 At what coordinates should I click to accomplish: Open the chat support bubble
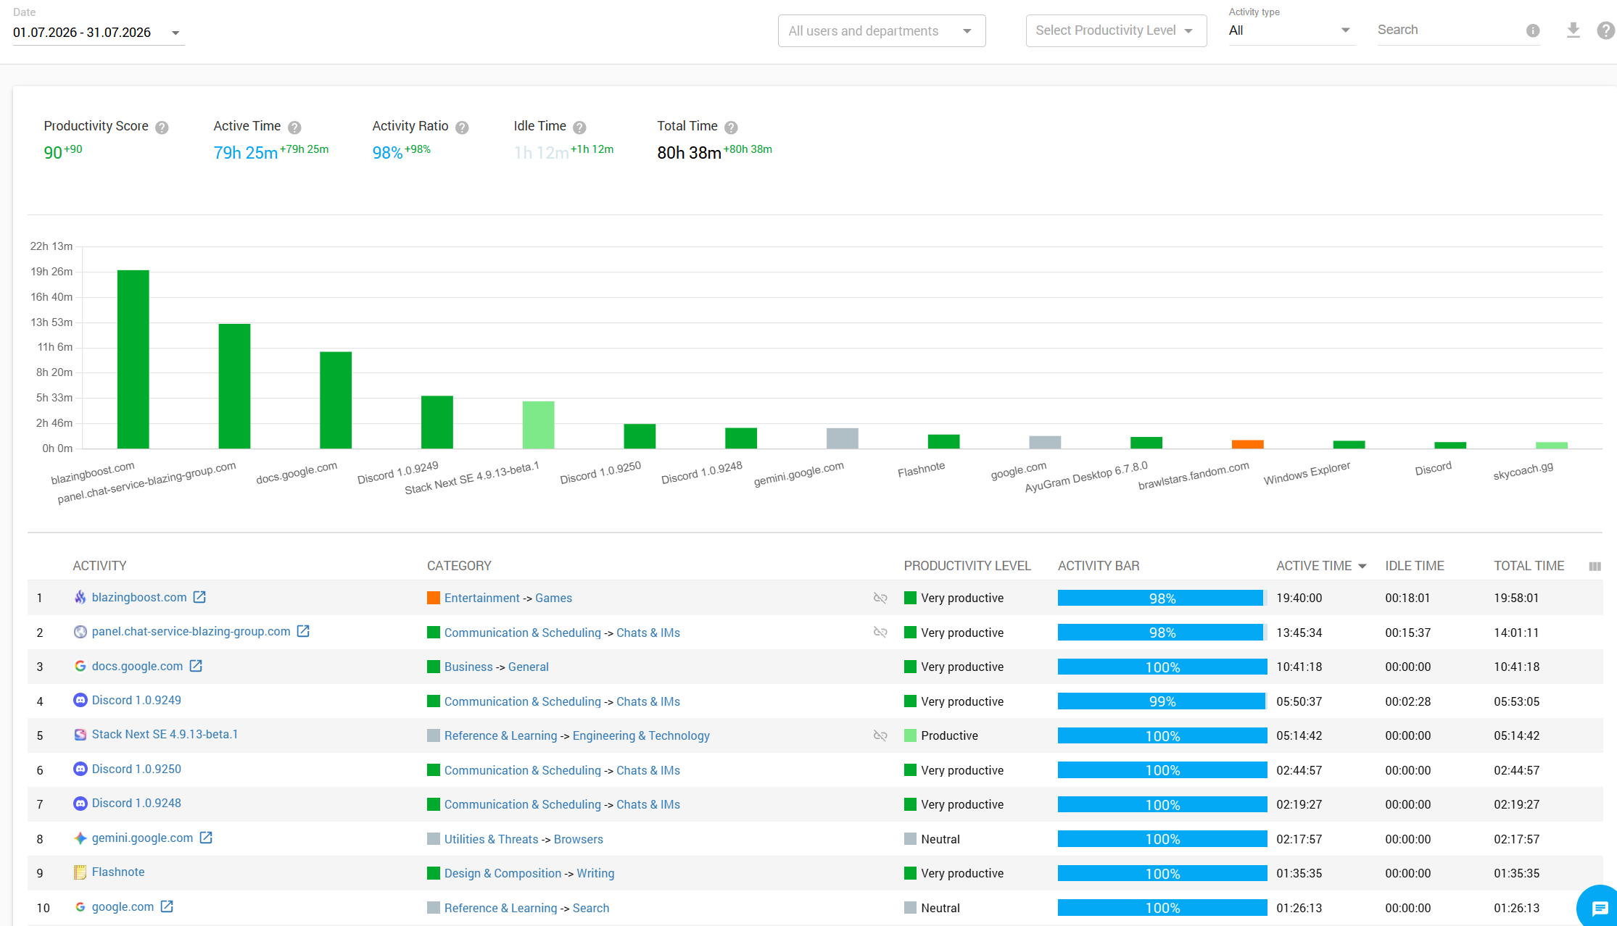(1600, 908)
